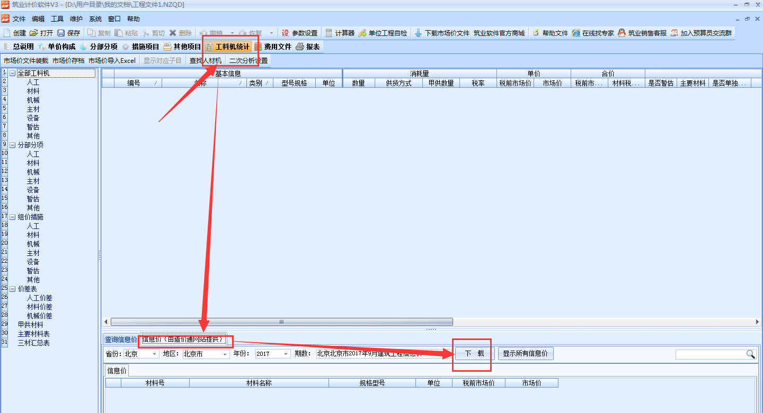Collapse the 价差表 tree node

tap(13, 289)
